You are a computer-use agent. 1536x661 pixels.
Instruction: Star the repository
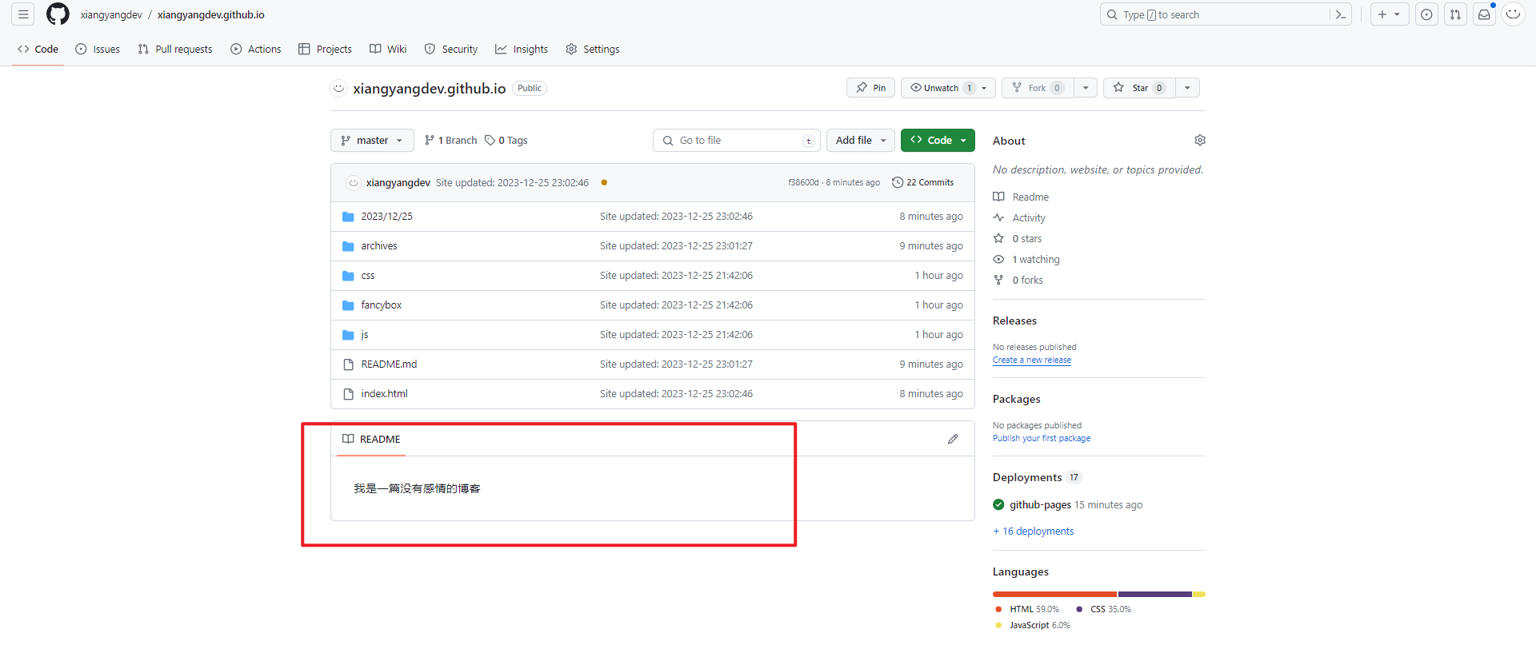pyautogui.click(x=1139, y=88)
